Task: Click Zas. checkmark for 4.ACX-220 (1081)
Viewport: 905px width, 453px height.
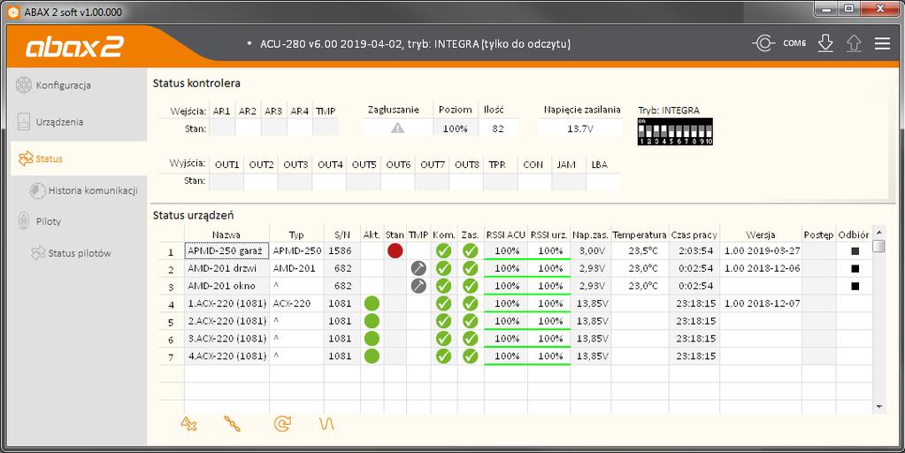Action: (471, 356)
